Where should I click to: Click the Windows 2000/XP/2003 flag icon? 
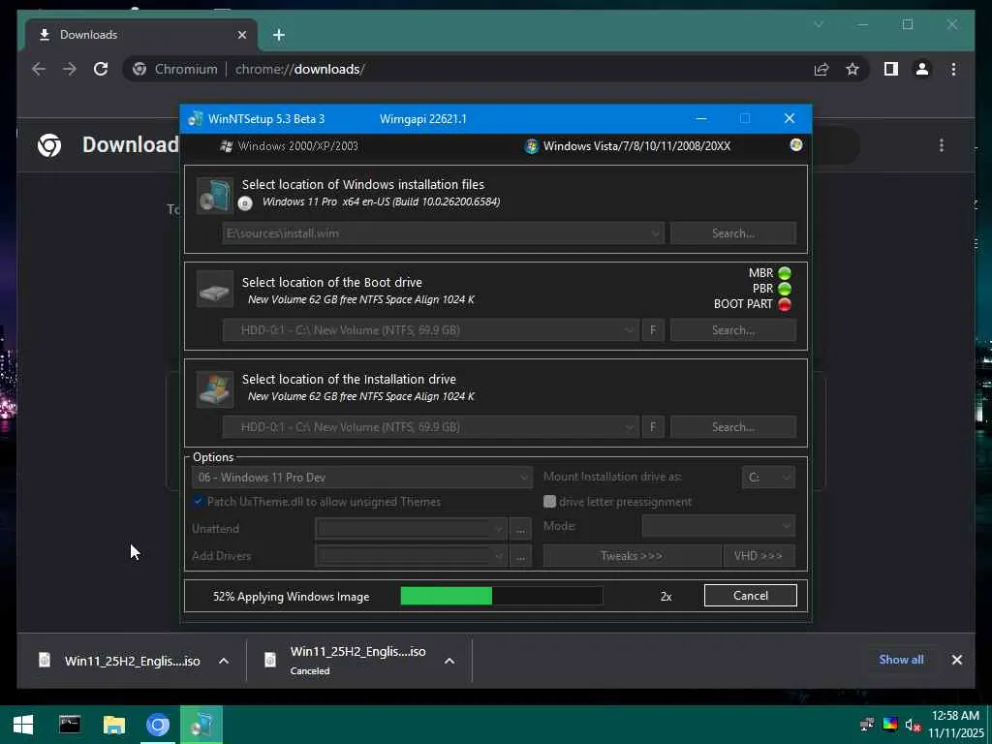(226, 146)
